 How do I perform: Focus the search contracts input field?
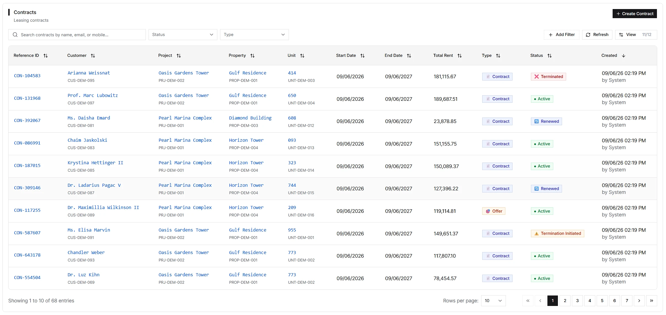click(77, 35)
